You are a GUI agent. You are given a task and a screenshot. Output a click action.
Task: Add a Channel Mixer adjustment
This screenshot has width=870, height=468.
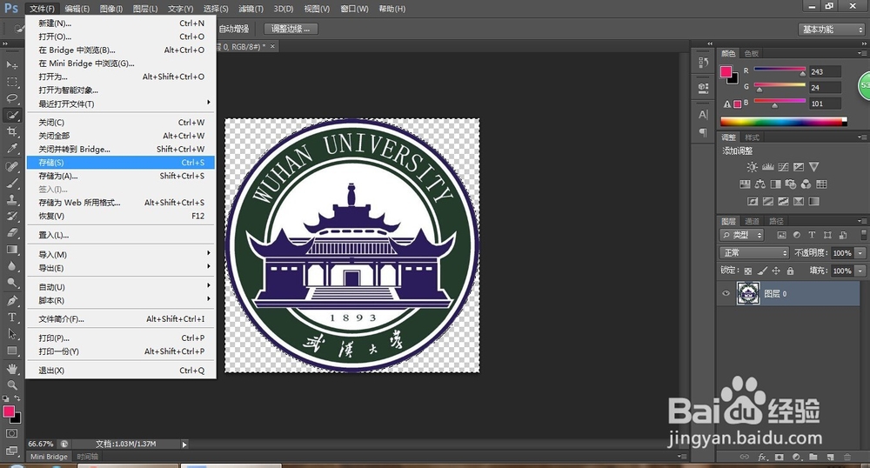[x=806, y=184]
